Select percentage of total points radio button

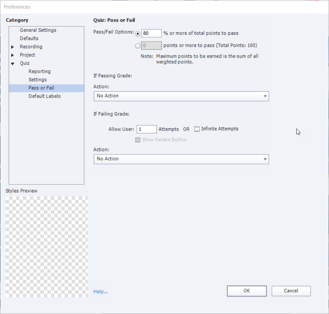[x=138, y=34]
